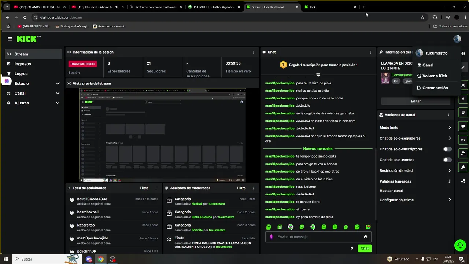The image size is (469, 264).
Task: Open Feed de actividades three-dot menu
Action: 156,188
